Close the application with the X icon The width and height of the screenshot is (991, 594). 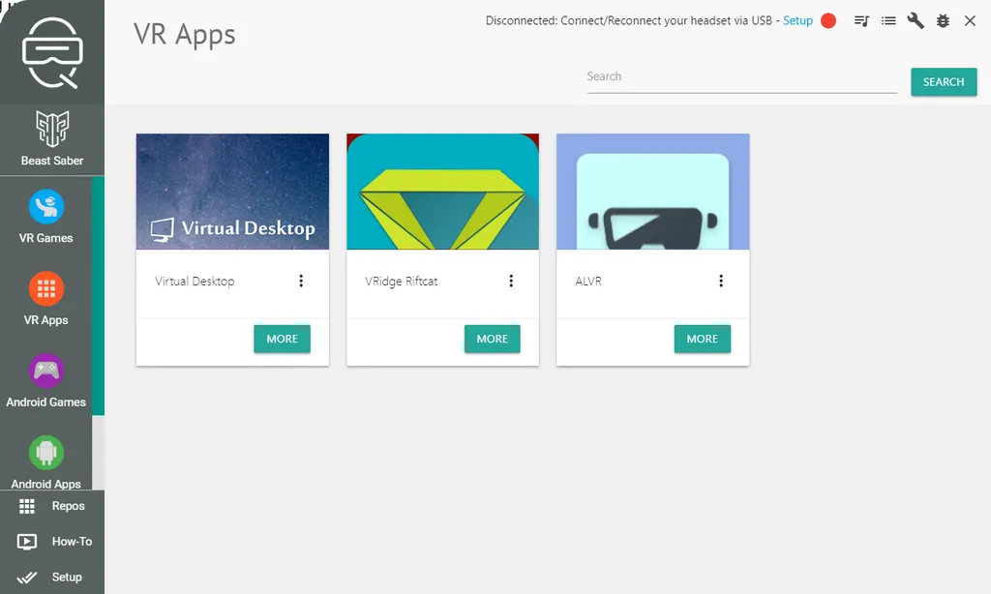click(970, 21)
